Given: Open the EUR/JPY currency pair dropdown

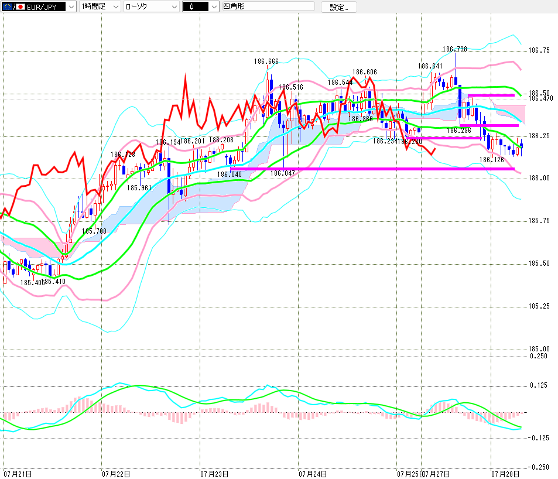Looking at the screenshot, I should [39, 6].
